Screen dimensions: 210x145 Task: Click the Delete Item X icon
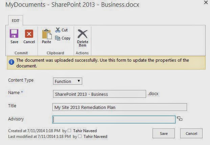pyautogui.click(x=83, y=34)
